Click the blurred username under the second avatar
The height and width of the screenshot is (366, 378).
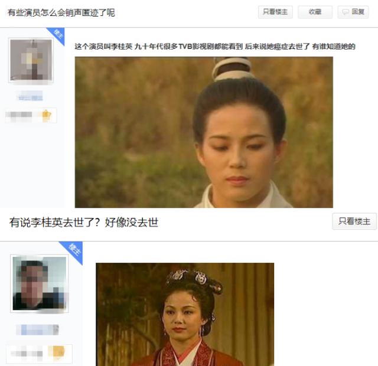tap(38, 329)
